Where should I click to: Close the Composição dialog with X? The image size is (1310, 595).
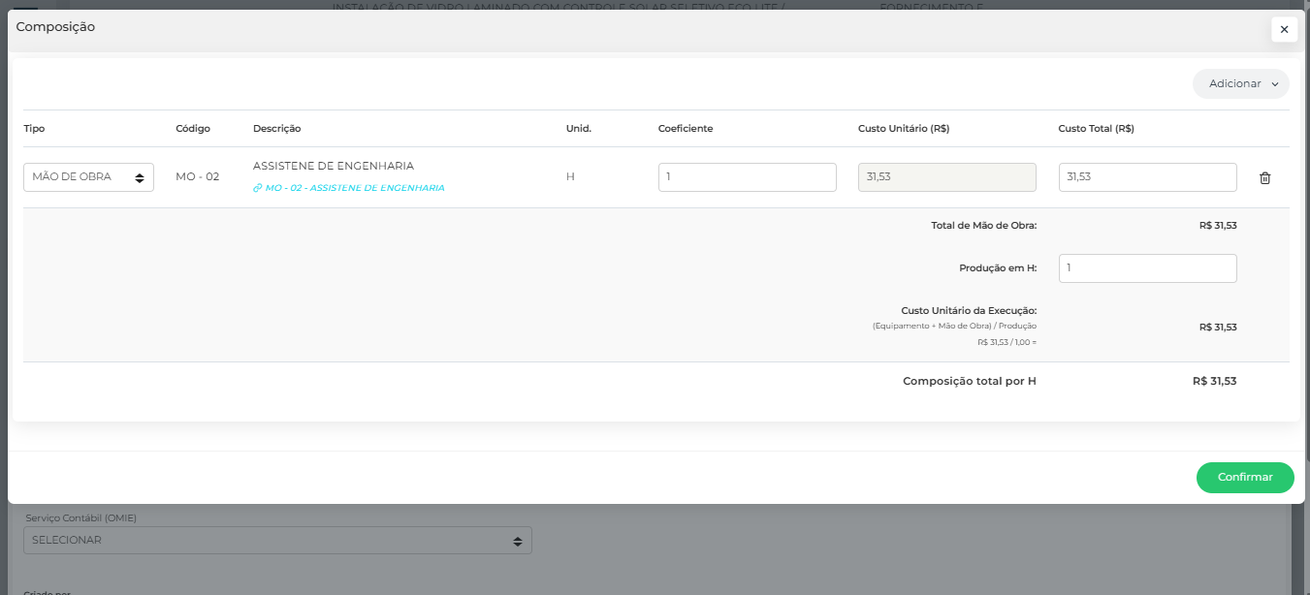pos(1284,29)
